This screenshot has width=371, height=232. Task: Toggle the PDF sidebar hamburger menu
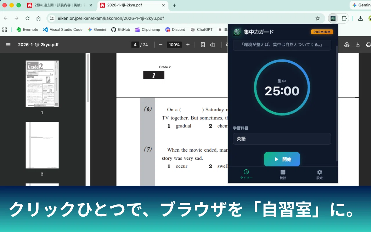click(x=8, y=45)
